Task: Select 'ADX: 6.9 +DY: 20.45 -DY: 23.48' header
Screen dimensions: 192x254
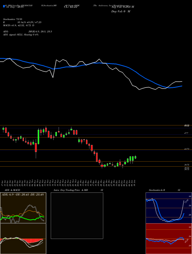Action: click(x=23, y=195)
